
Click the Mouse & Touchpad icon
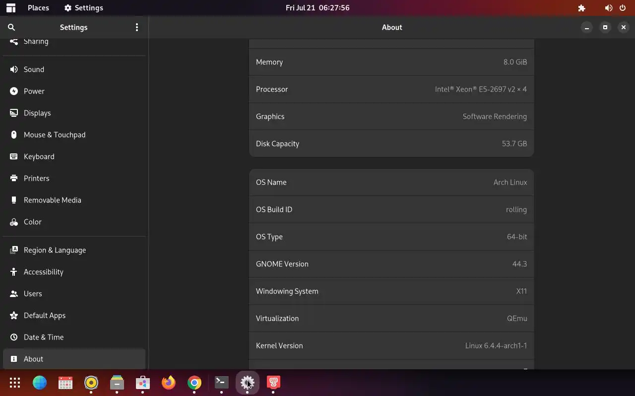14,135
